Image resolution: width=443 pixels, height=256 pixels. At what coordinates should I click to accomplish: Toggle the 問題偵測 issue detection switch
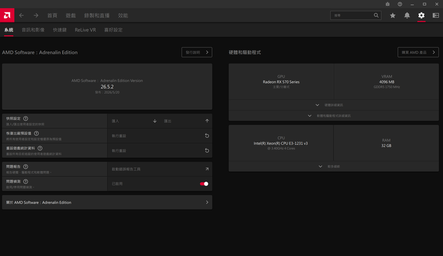tap(204, 184)
